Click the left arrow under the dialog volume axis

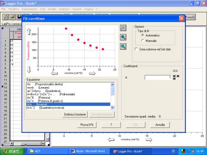pyautogui.click(x=55, y=73)
